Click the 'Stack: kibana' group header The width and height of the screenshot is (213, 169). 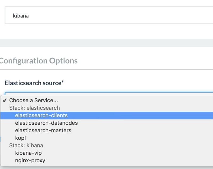pos(26,146)
